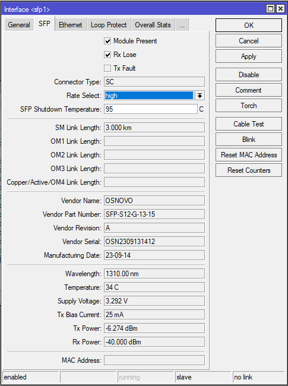The image size is (288, 386).
Task: Click the Rx Power value -40.000 dBm
Action: click(x=154, y=342)
